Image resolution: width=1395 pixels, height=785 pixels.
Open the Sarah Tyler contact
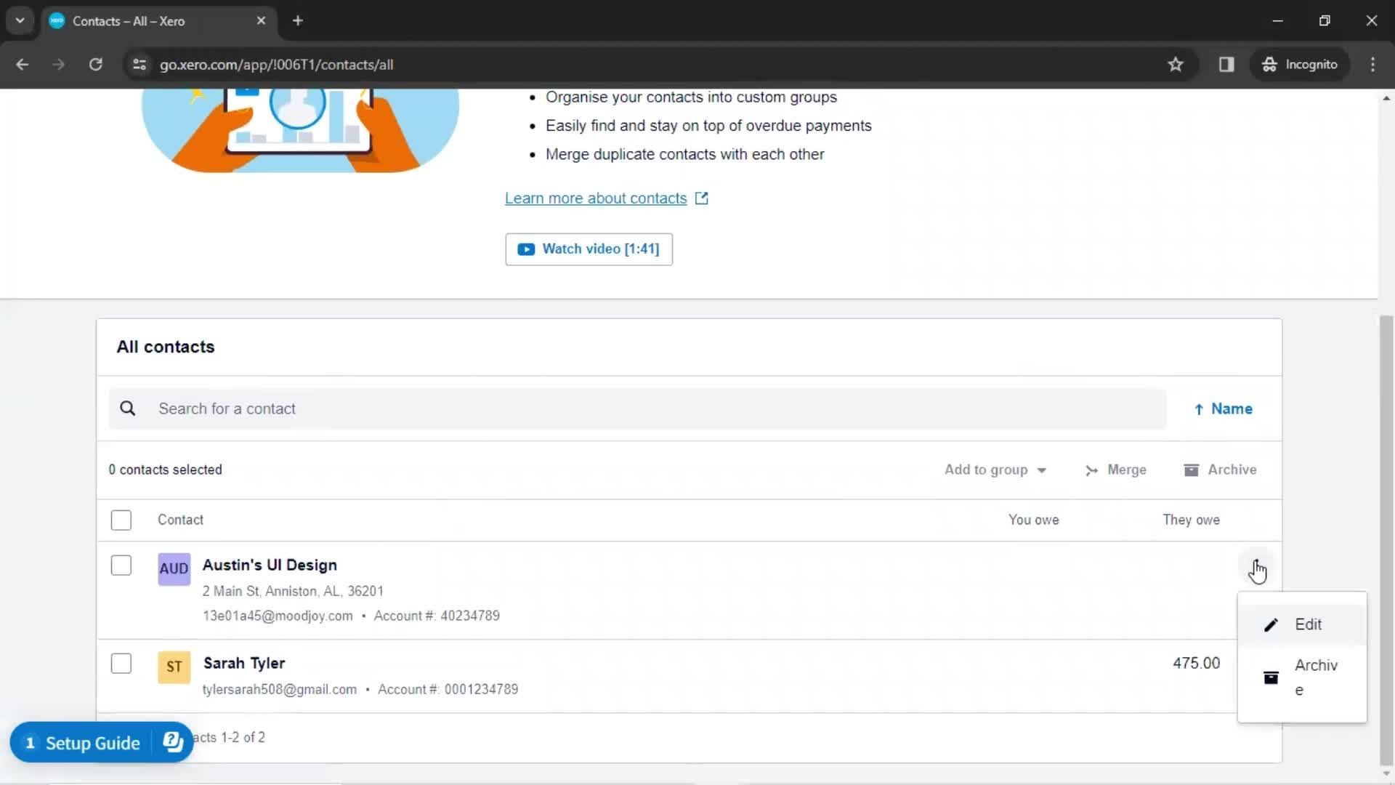coord(244,664)
